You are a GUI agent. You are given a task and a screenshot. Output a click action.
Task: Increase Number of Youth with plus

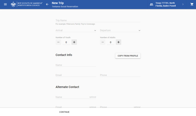pyautogui.click(x=74, y=42)
